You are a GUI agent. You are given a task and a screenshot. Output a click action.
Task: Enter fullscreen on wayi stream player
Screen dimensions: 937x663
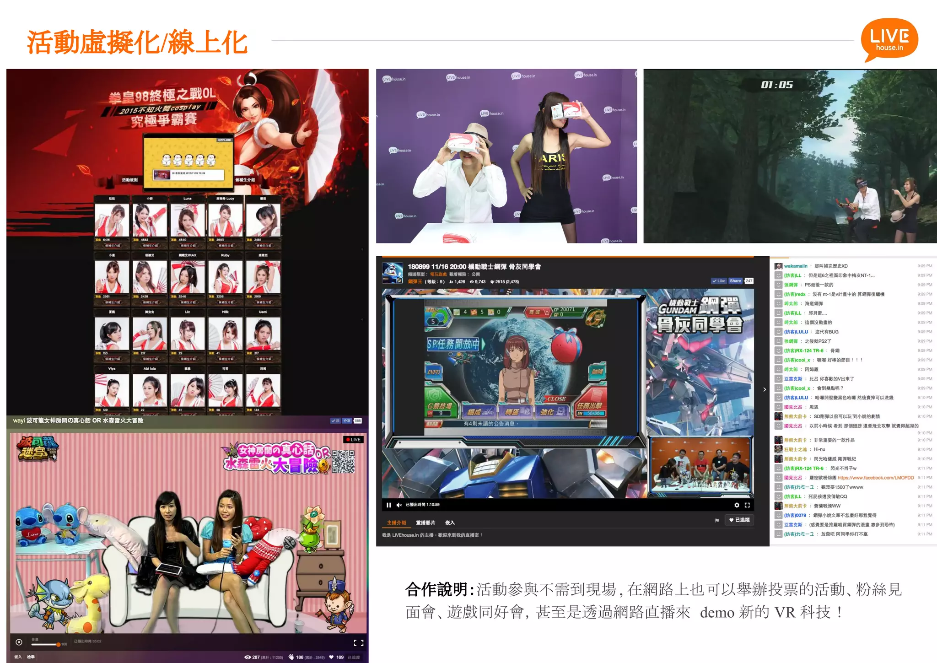(x=359, y=643)
